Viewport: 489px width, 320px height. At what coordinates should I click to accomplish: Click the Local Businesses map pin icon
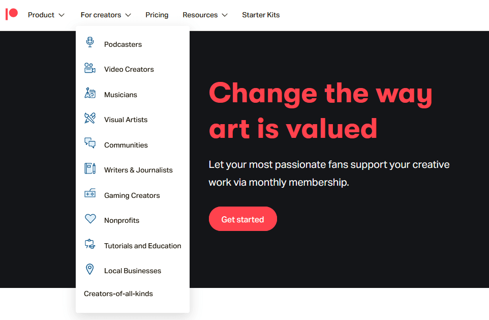click(x=90, y=270)
